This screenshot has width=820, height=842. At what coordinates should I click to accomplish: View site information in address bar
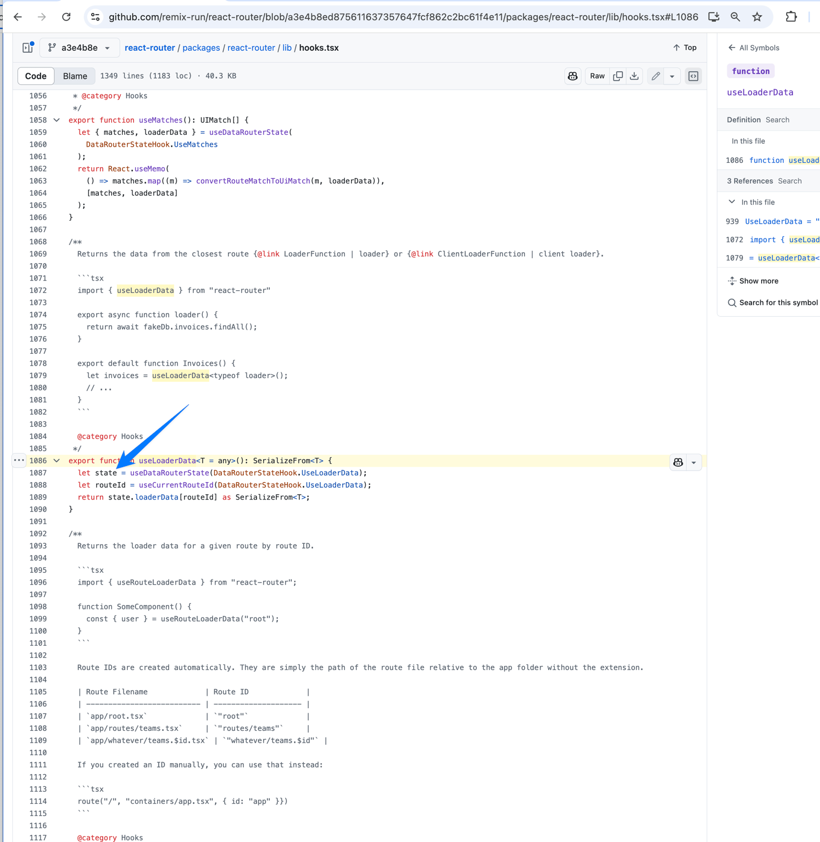pyautogui.click(x=95, y=17)
